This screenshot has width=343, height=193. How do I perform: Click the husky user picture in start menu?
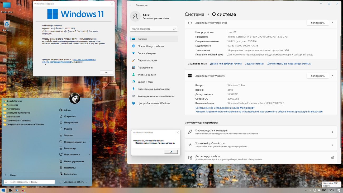pos(75,98)
